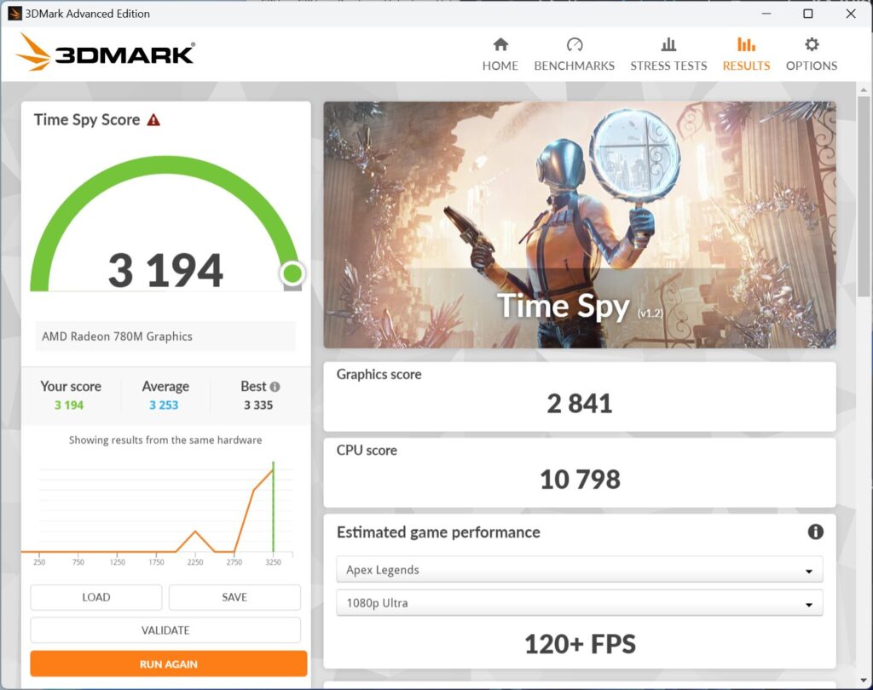This screenshot has width=873, height=690.
Task: Click the Stress Tests bar chart icon
Action: tap(668, 44)
